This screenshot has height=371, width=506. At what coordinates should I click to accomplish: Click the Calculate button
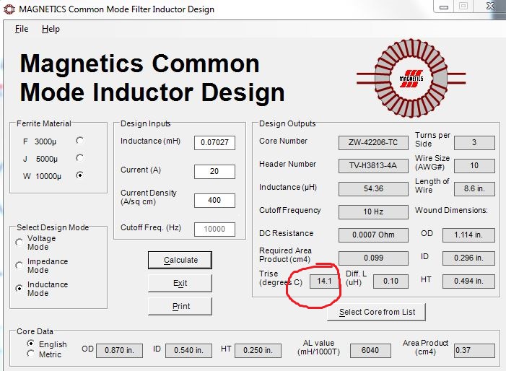click(x=180, y=260)
